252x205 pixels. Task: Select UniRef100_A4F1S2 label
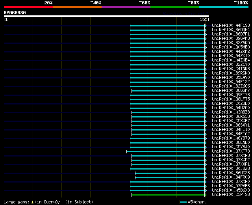231,82
